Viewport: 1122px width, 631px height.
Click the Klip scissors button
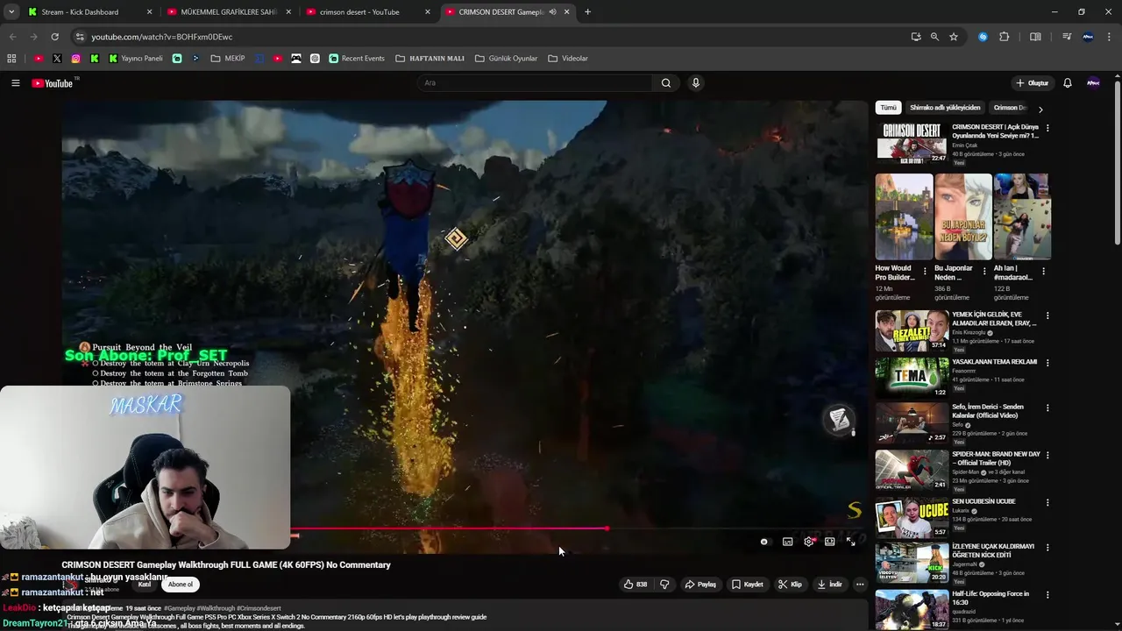790,585
